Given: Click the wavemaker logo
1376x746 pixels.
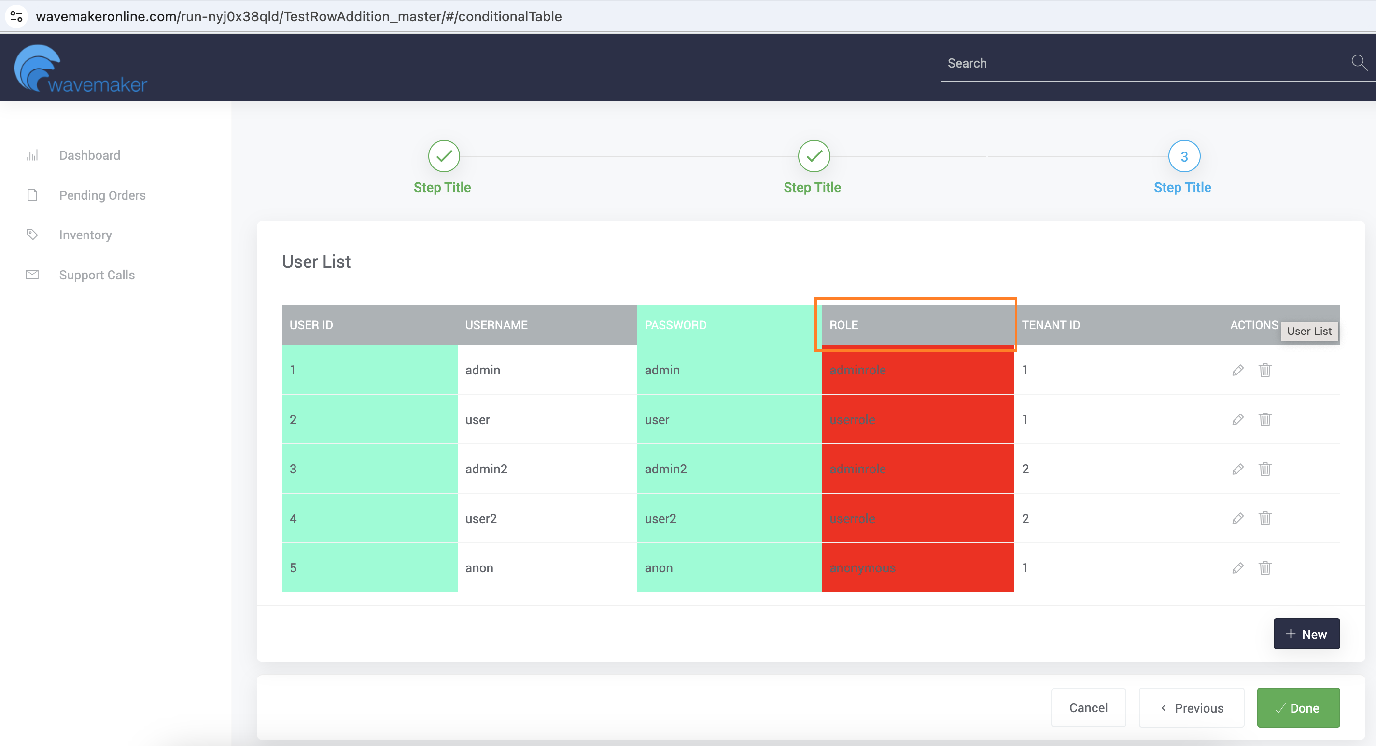Looking at the screenshot, I should (81, 69).
